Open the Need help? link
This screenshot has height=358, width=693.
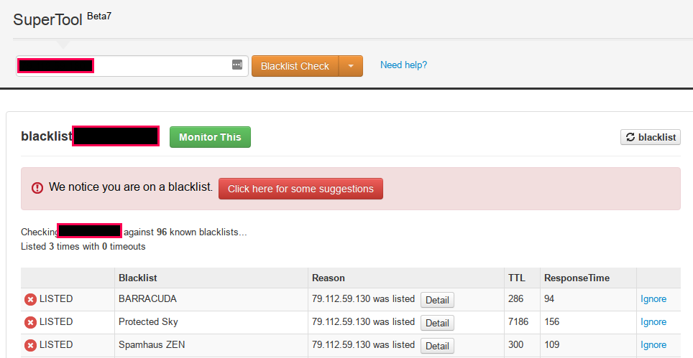point(403,65)
